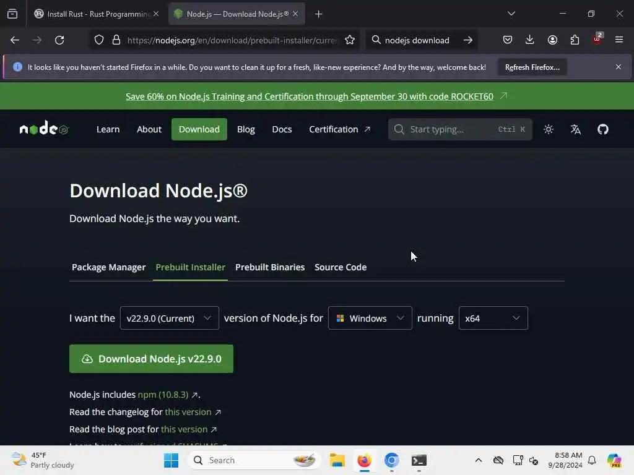Open the extensions puzzle icon
The height and width of the screenshot is (475, 634).
coord(575,40)
